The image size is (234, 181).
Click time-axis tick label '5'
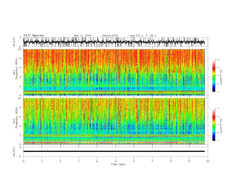click(x=116, y=161)
